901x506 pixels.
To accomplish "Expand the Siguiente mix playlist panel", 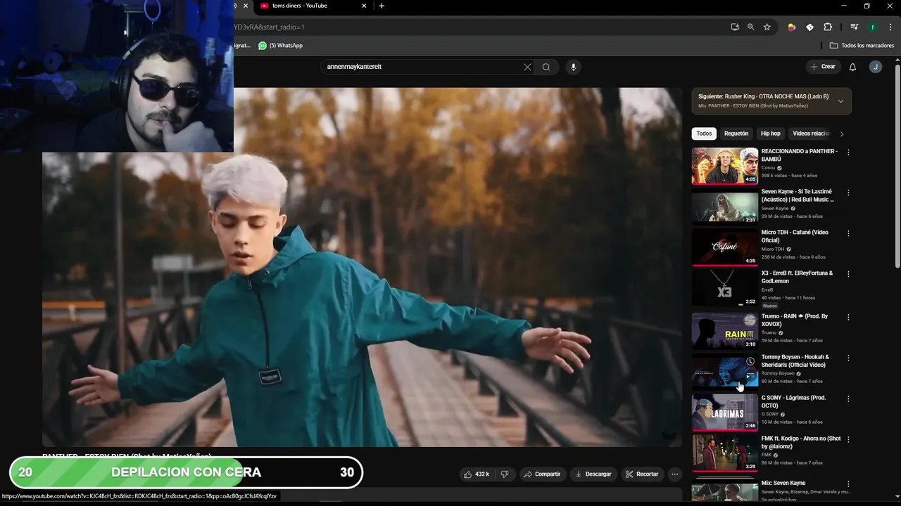I will pyautogui.click(x=840, y=101).
